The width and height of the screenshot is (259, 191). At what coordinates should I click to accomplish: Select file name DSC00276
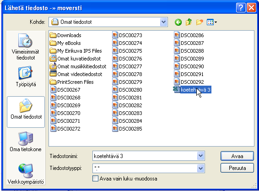(x=130, y=59)
